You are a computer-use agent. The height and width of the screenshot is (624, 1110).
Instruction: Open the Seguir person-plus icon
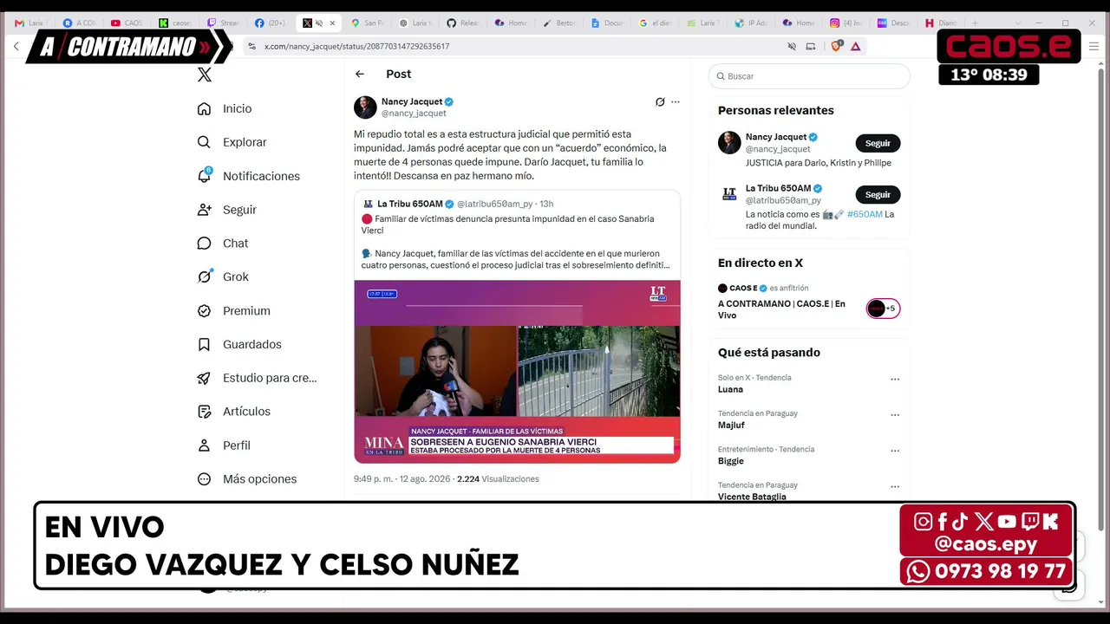pyautogui.click(x=204, y=210)
